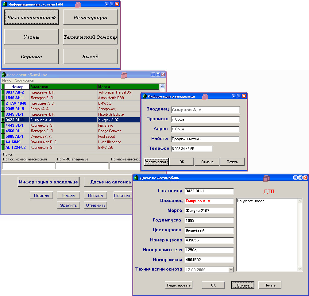This screenshot has height=296, width=309.
Task: Click the Назад navigation button
Action: 68,195
